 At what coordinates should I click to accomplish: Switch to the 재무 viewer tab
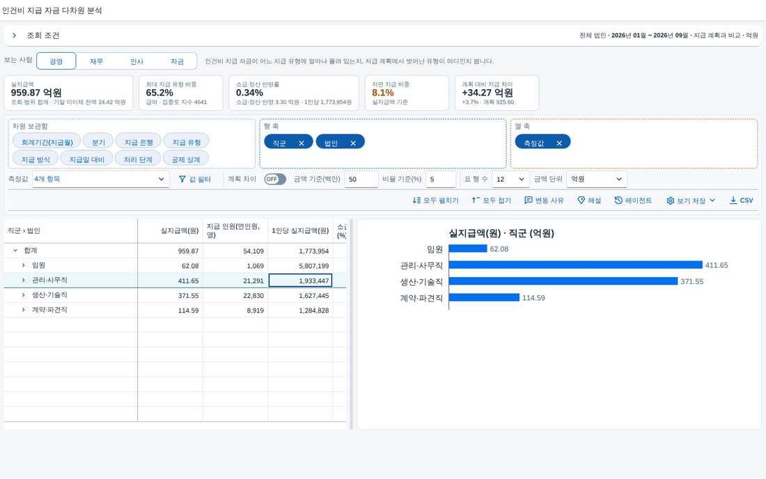pyautogui.click(x=96, y=61)
